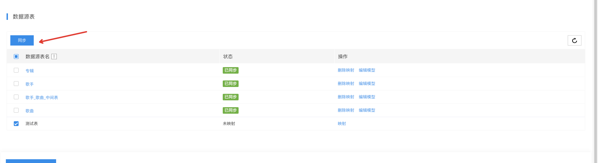Uncheck the 测试表 row checkbox

point(16,124)
